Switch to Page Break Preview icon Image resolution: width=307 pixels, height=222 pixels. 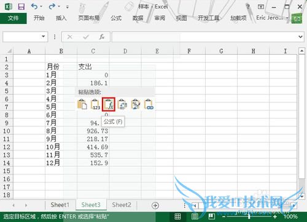211,216
